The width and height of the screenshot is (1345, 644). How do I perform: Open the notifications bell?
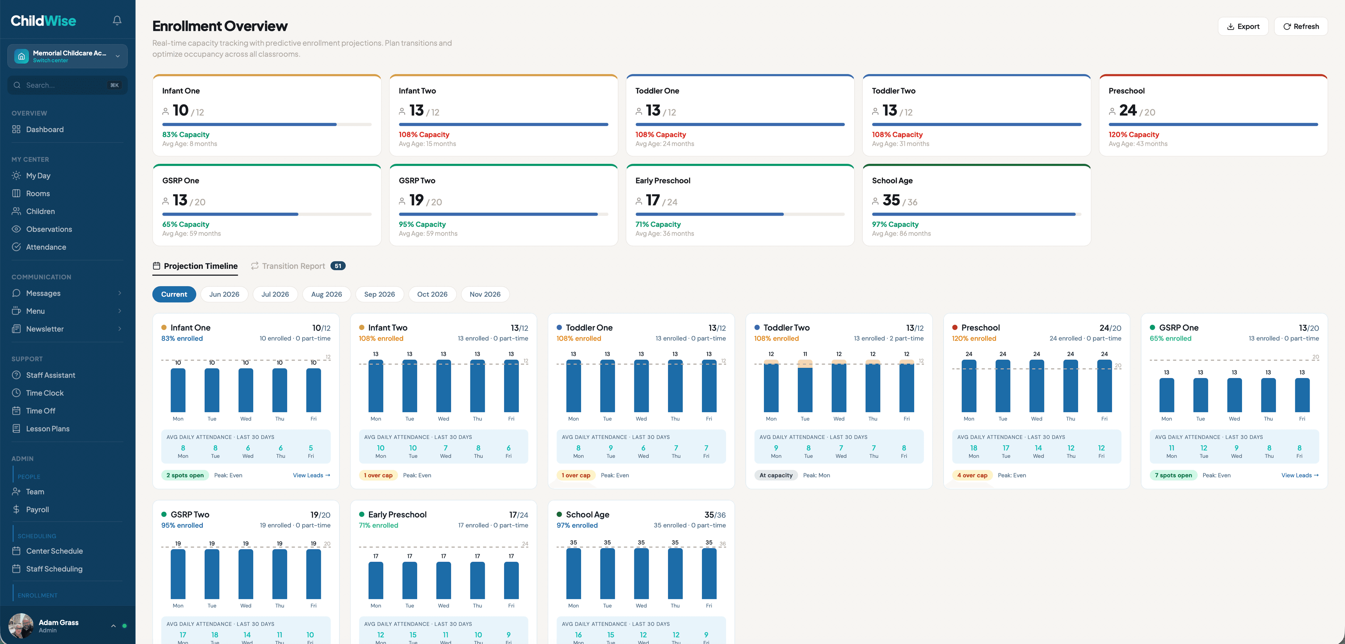pyautogui.click(x=117, y=20)
